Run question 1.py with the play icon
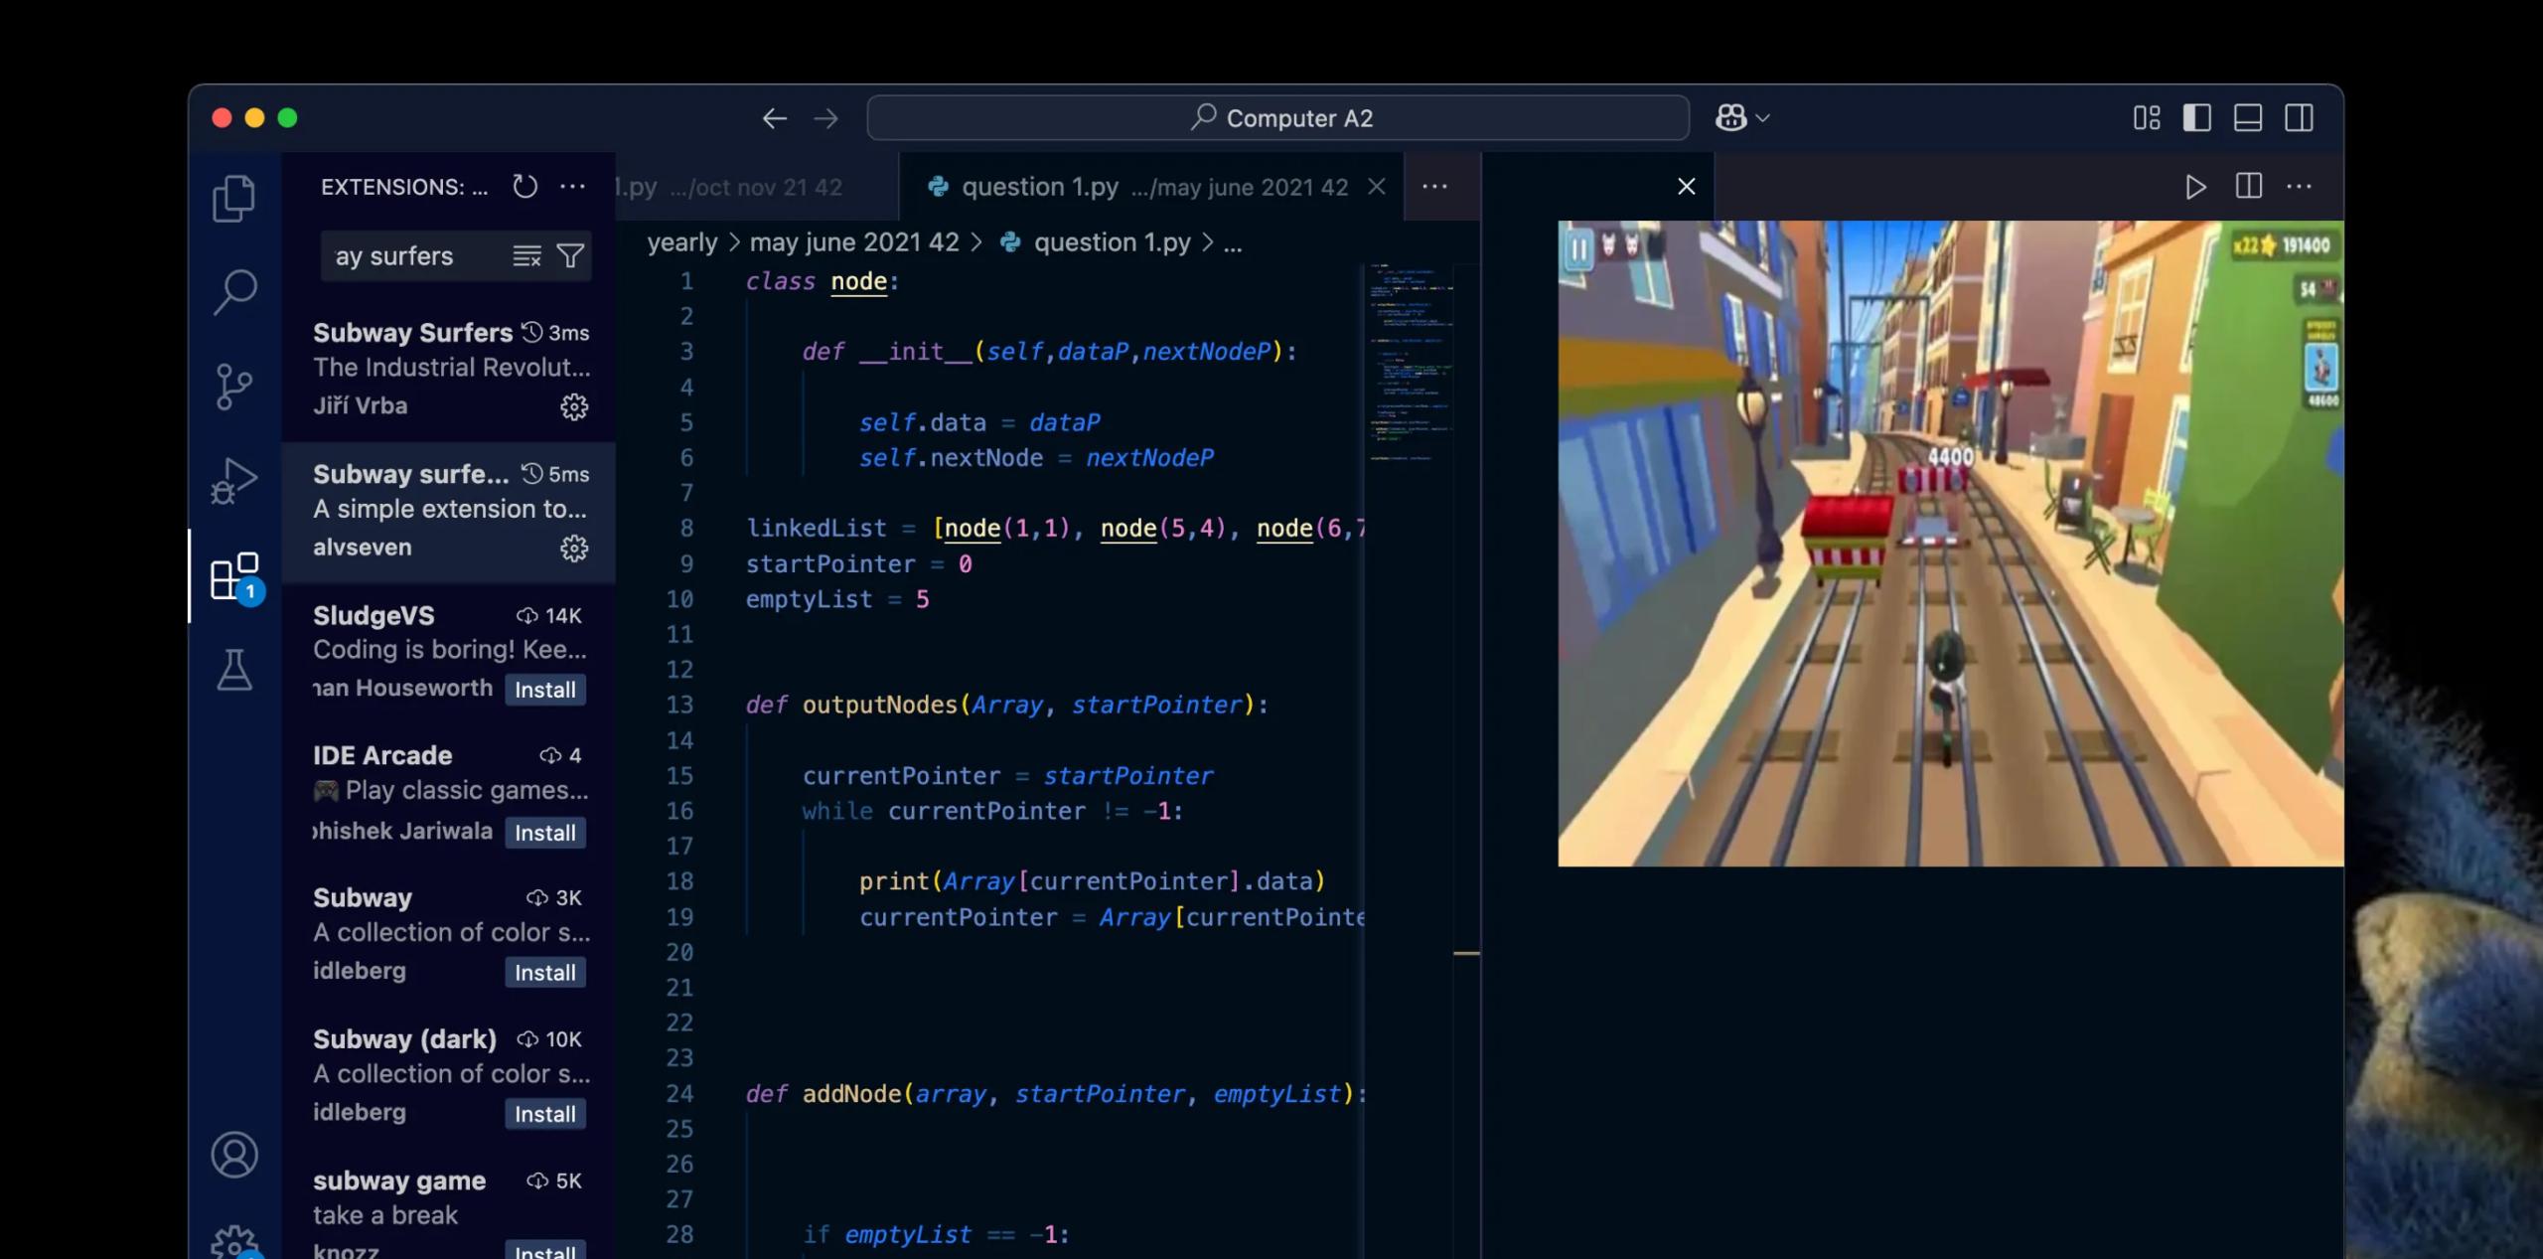The height and width of the screenshot is (1259, 2543). click(2194, 186)
